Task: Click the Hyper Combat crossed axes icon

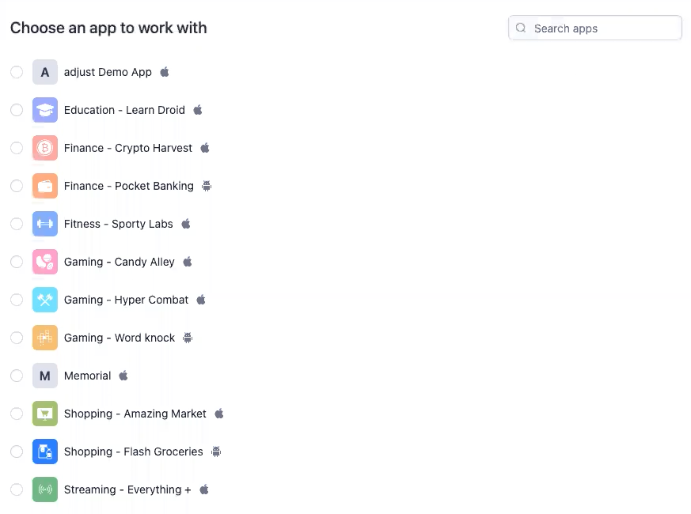Action: [x=45, y=300]
